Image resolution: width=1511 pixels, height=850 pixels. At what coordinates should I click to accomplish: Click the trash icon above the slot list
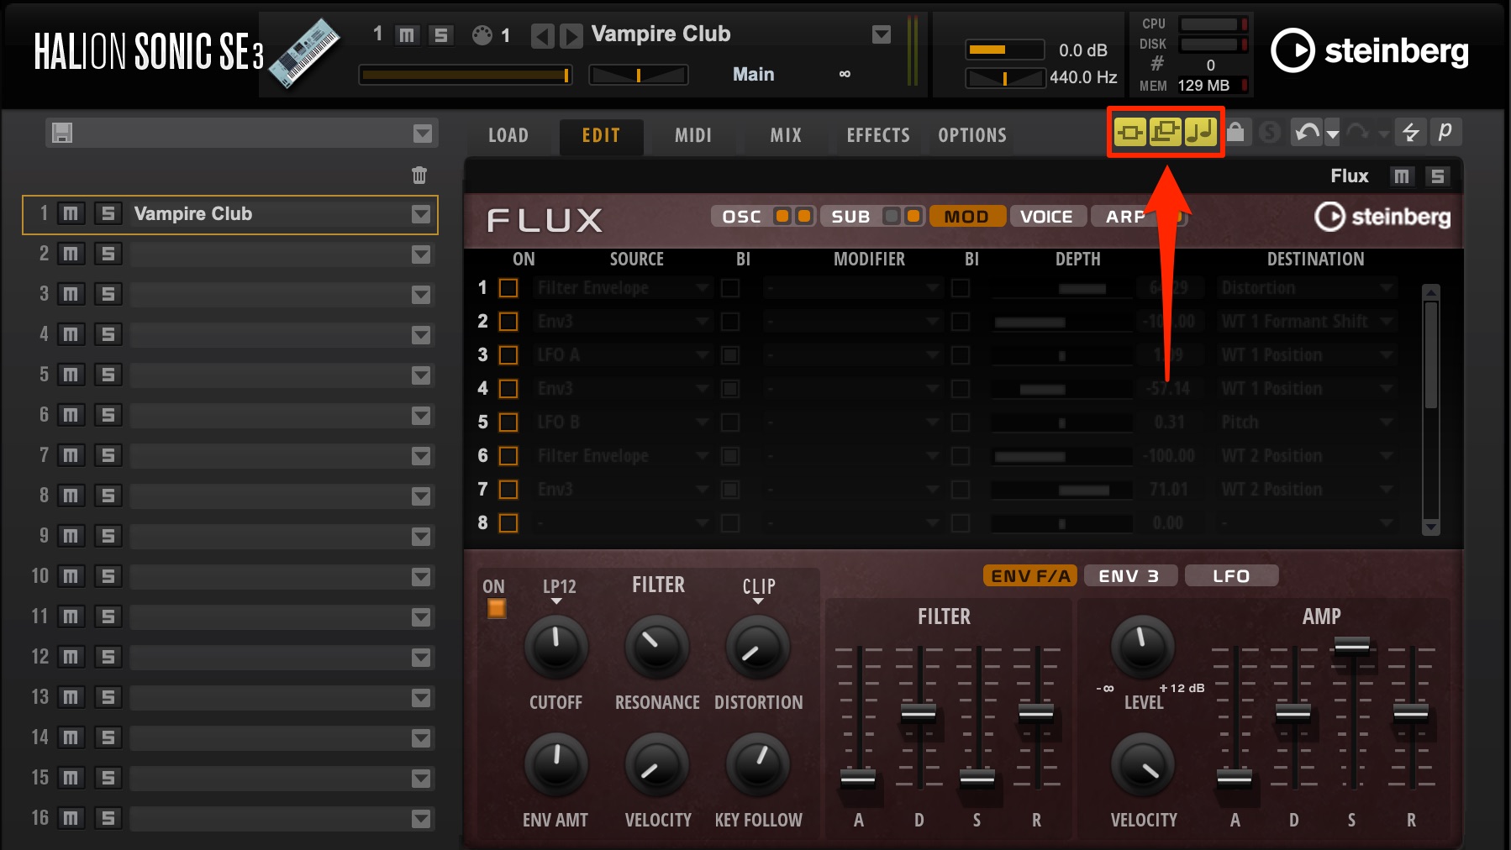[x=419, y=175]
